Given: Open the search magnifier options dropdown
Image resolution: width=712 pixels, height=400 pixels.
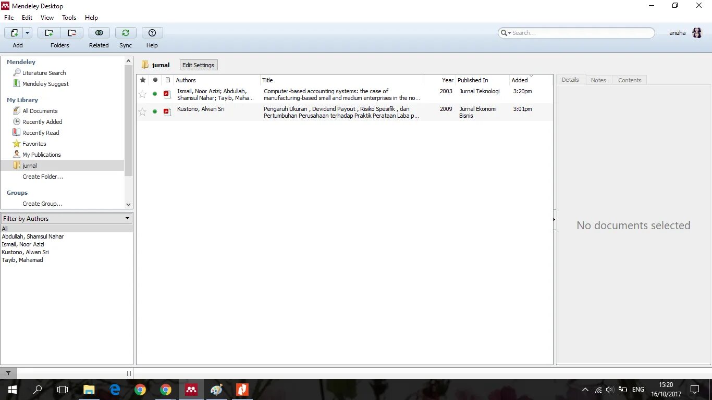Looking at the screenshot, I should (x=506, y=33).
